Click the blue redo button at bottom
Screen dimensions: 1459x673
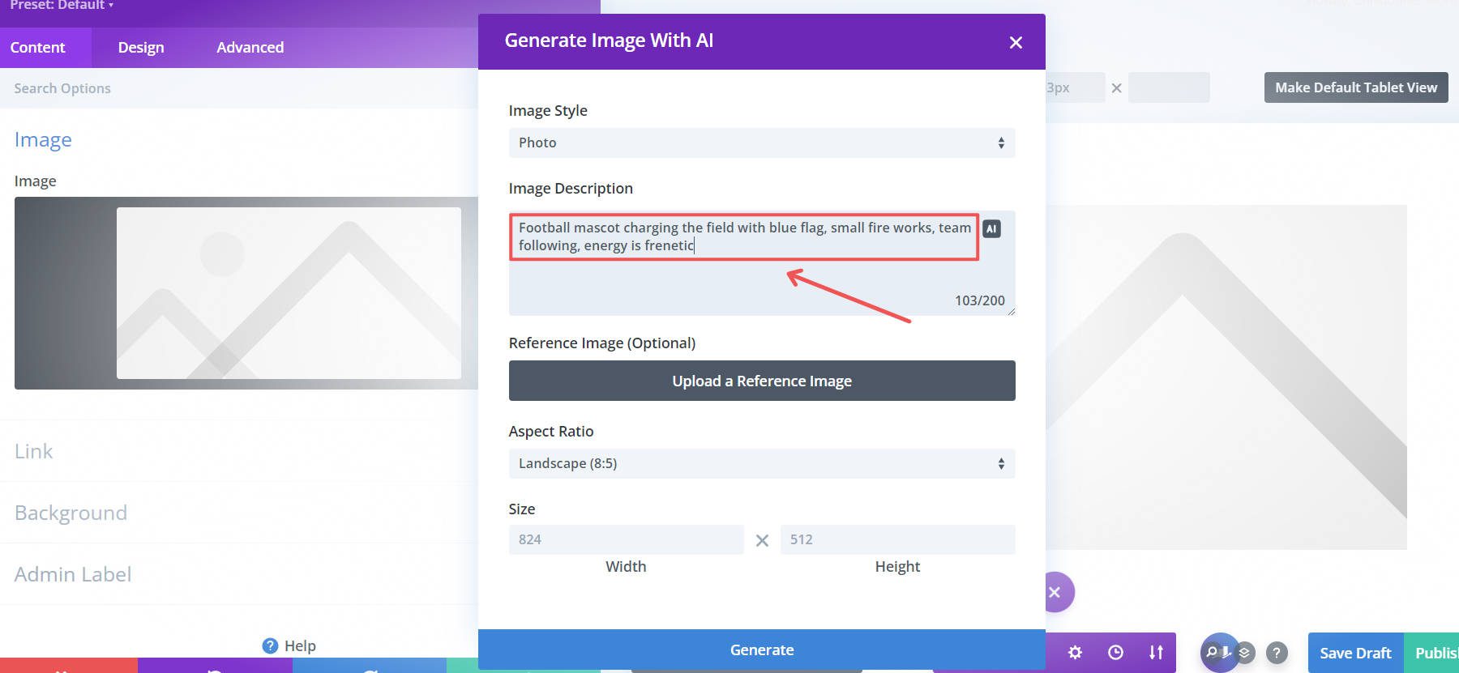point(369,666)
